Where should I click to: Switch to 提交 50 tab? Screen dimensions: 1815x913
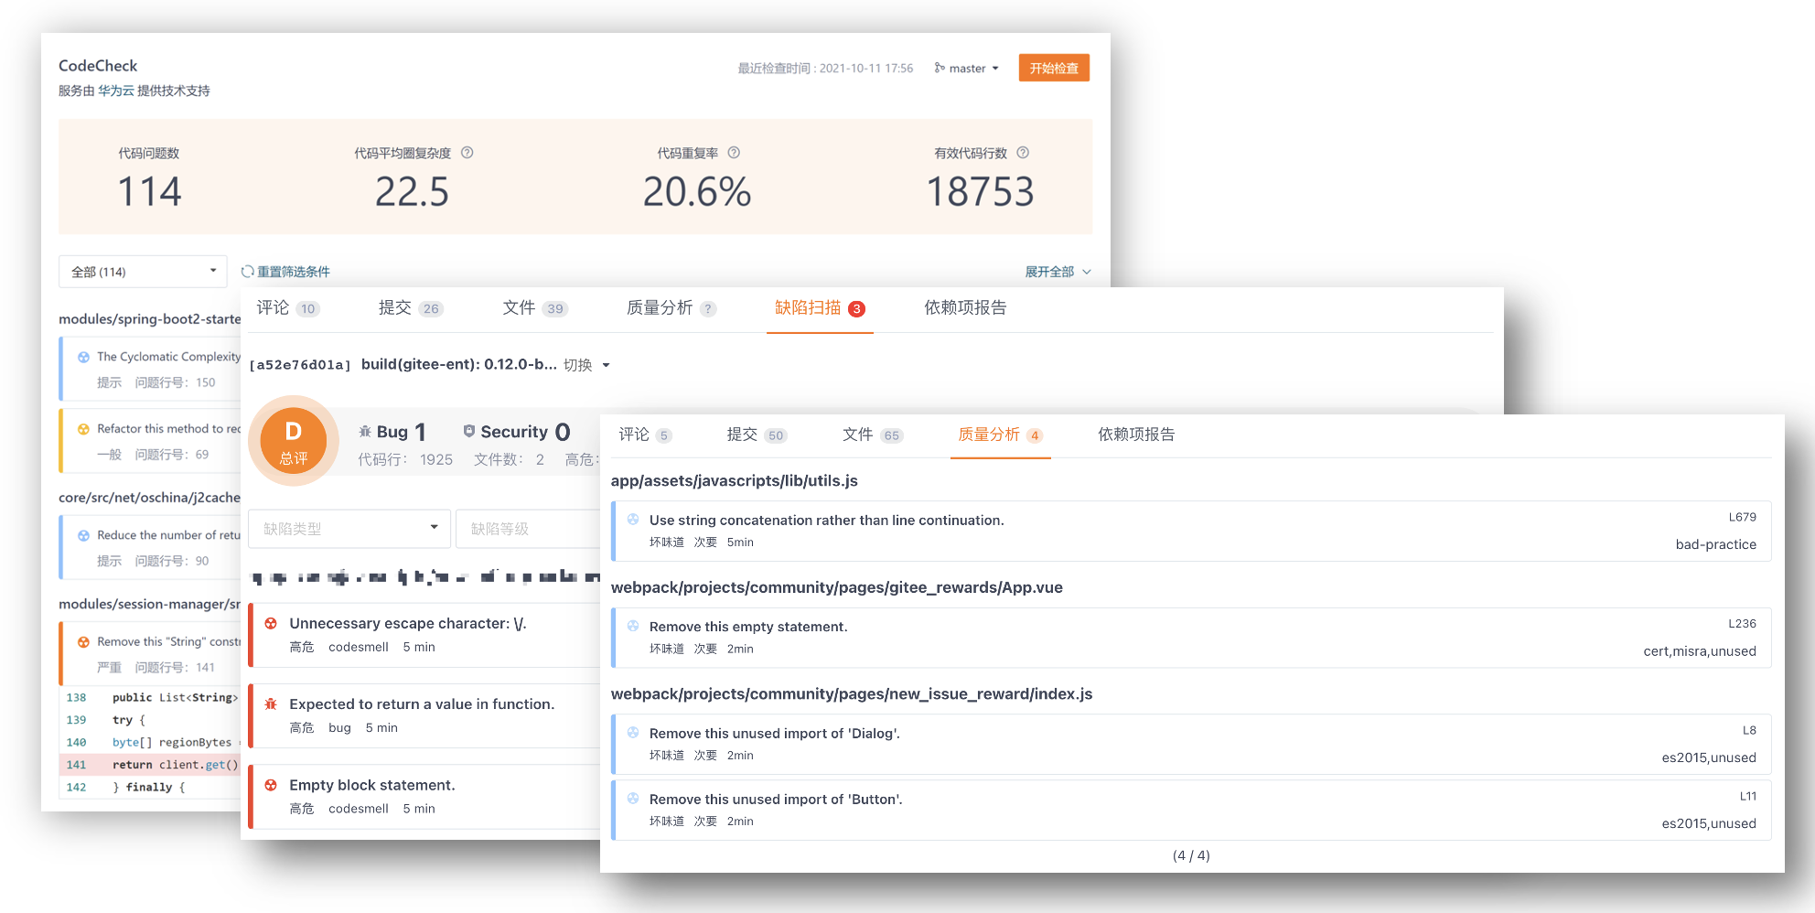coord(757,435)
